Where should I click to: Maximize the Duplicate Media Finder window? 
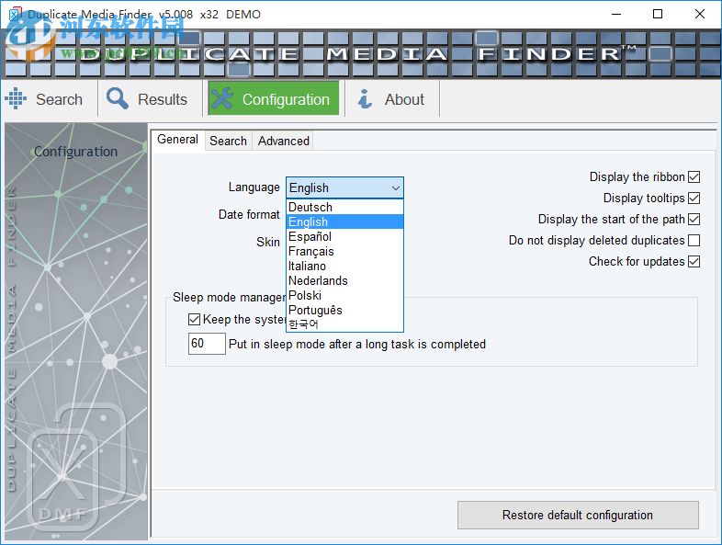[x=658, y=15]
